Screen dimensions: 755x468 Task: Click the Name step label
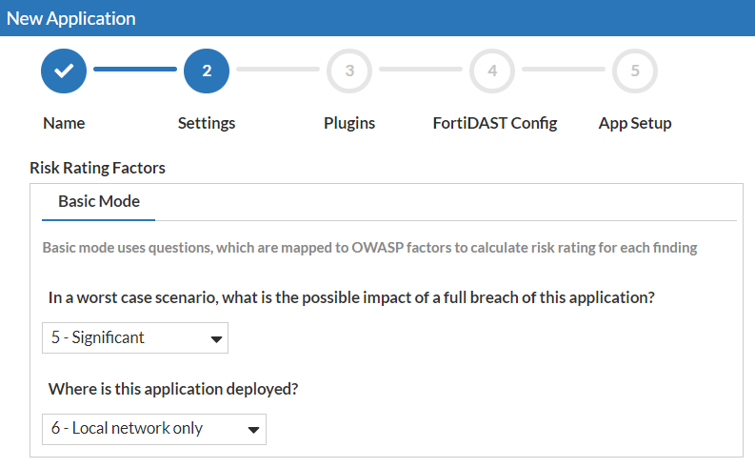point(64,123)
